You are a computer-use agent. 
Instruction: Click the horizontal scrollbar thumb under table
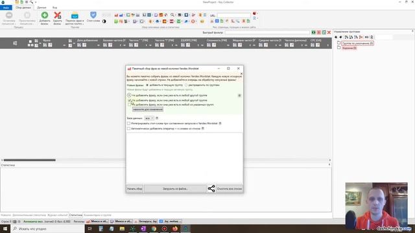click(30, 160)
